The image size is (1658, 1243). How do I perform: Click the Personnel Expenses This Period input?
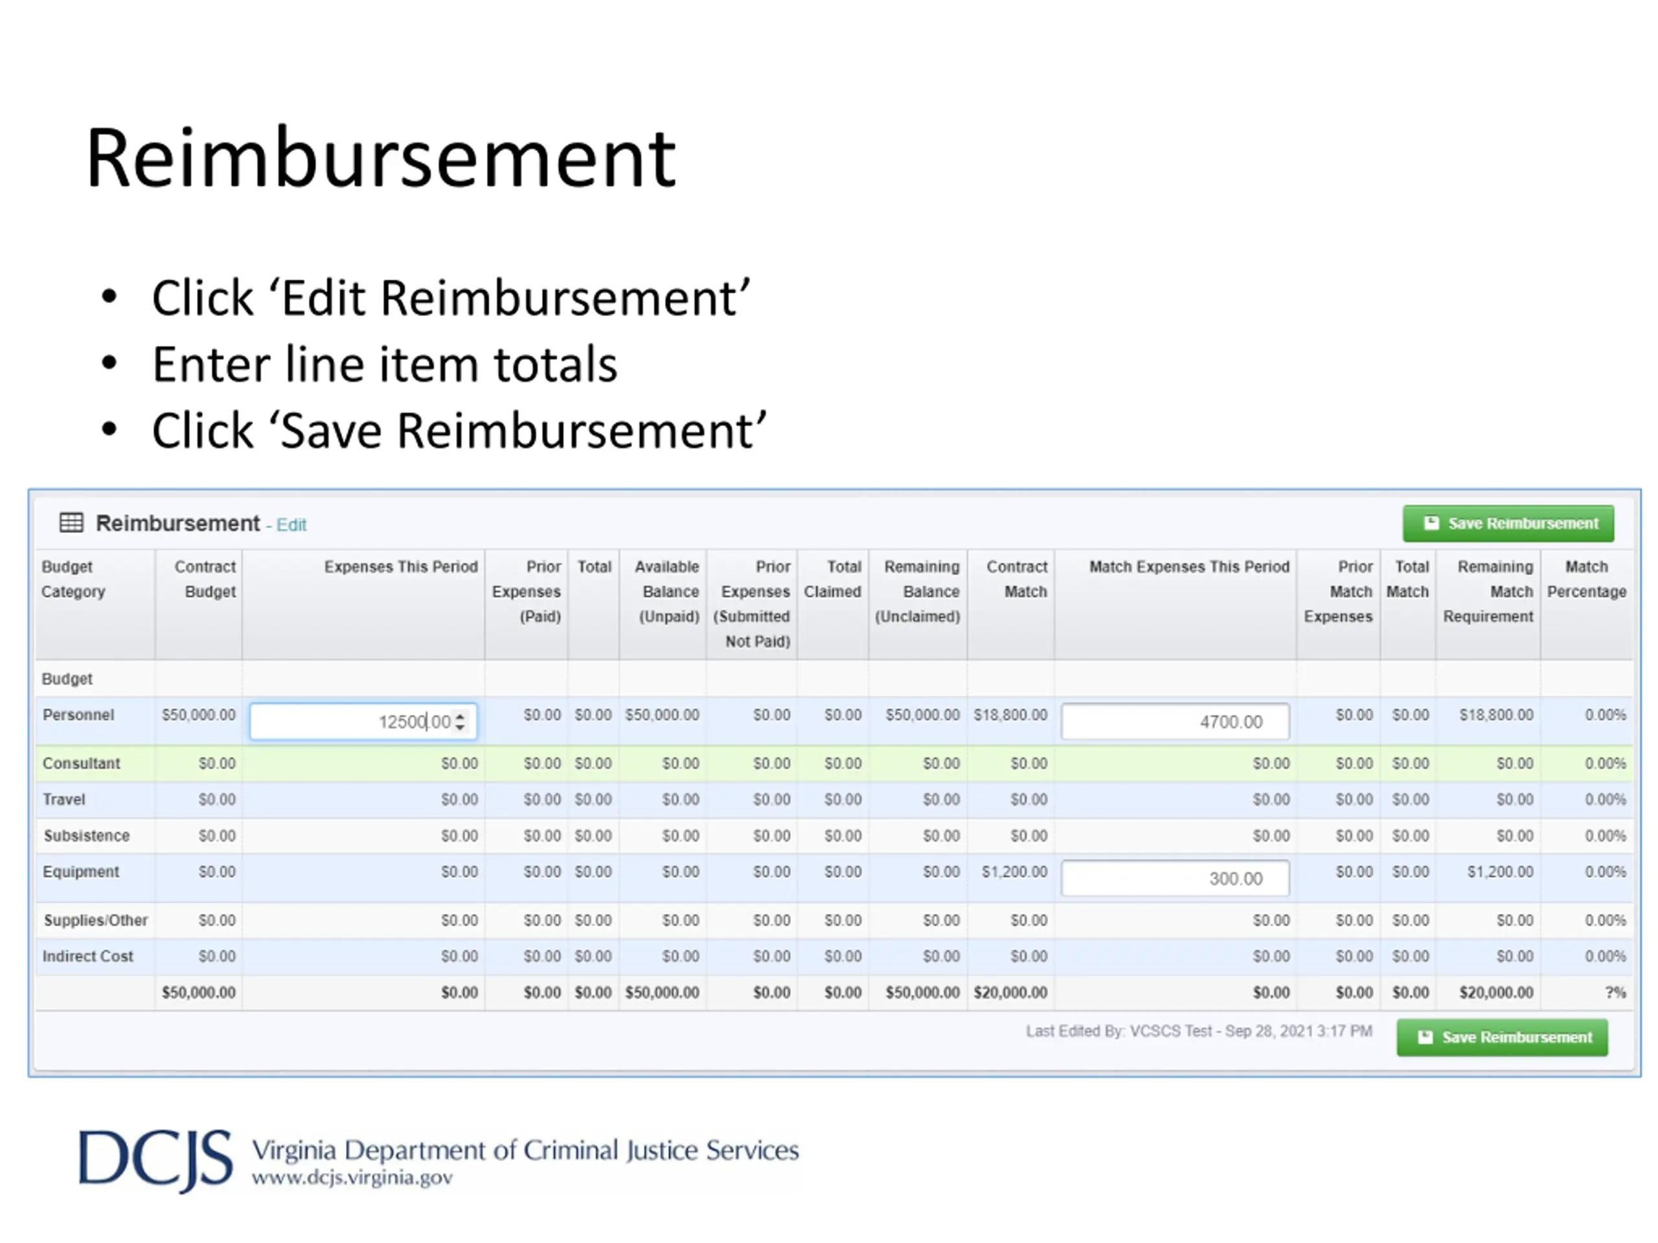(x=363, y=722)
